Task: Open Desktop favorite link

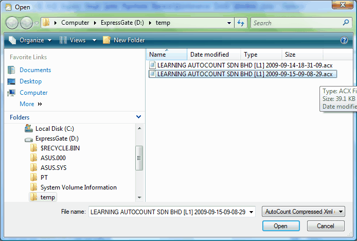Action: tap(30, 81)
